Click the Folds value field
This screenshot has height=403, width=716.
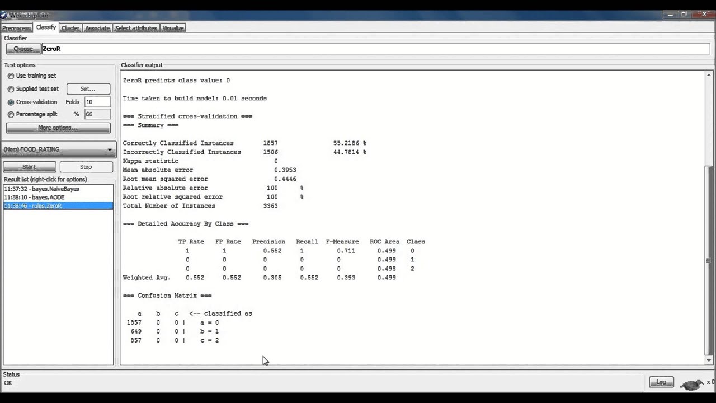coord(97,102)
